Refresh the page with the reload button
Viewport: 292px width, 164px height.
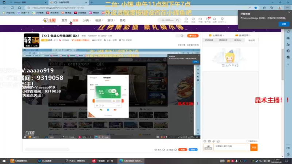[x=12, y=8]
